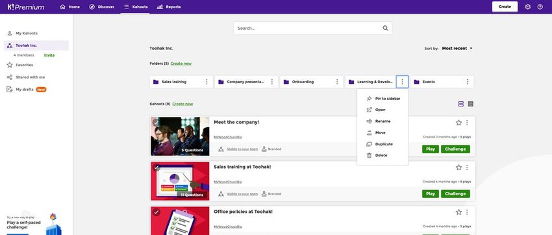The image size is (552, 235).
Task: Click the search magnifier icon
Action: click(x=385, y=28)
